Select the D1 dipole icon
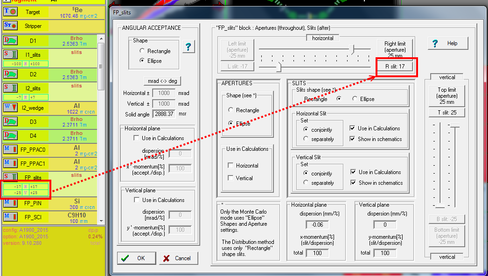488x276 pixels. pyautogui.click(x=10, y=40)
